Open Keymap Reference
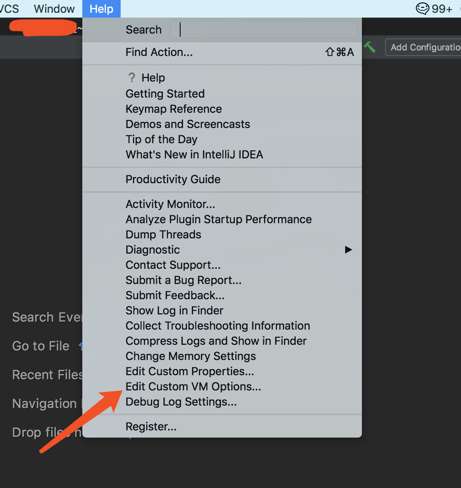Image resolution: width=461 pixels, height=488 pixels. click(x=173, y=109)
